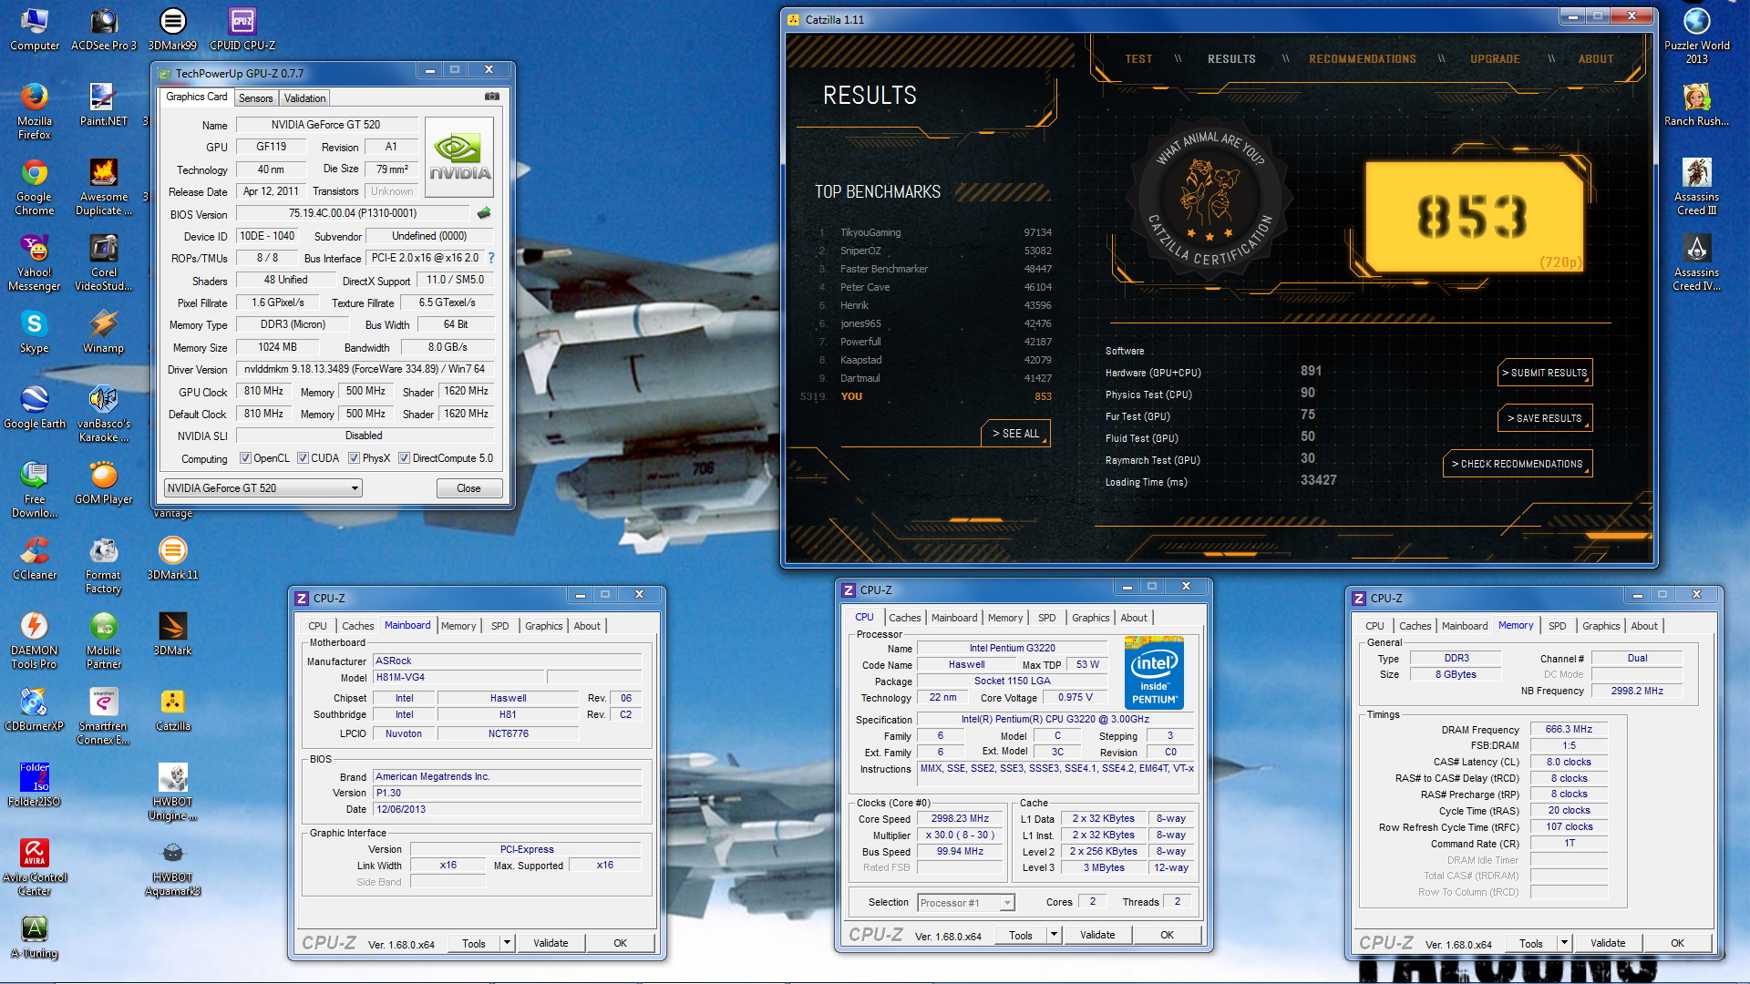The image size is (1750, 984).
Task: Click SAVE RESULTS in Catzilla
Action: [x=1545, y=418]
